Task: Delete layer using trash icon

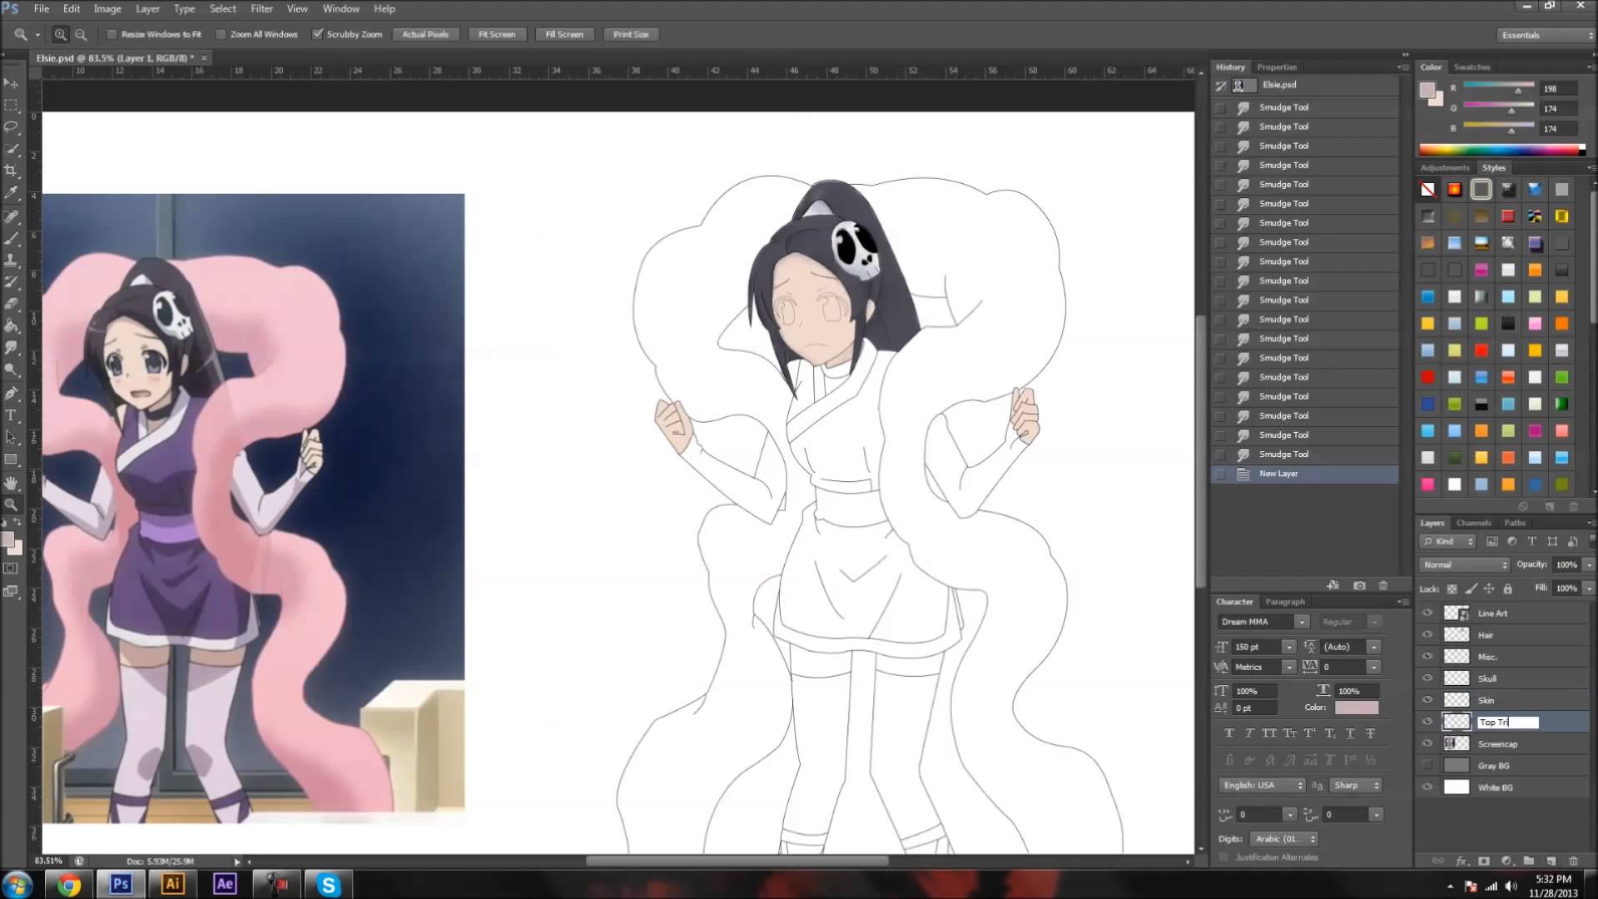Action: point(1573,861)
